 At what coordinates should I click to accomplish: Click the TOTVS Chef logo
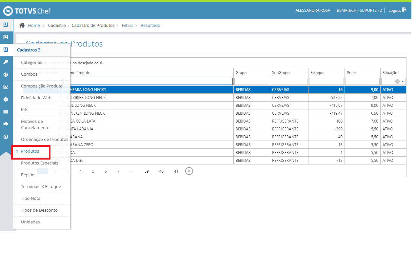[27, 11]
